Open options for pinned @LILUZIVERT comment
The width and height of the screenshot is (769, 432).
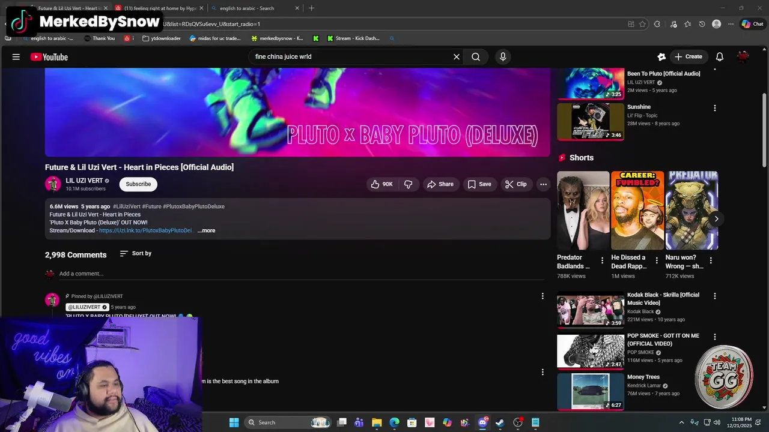click(x=543, y=296)
